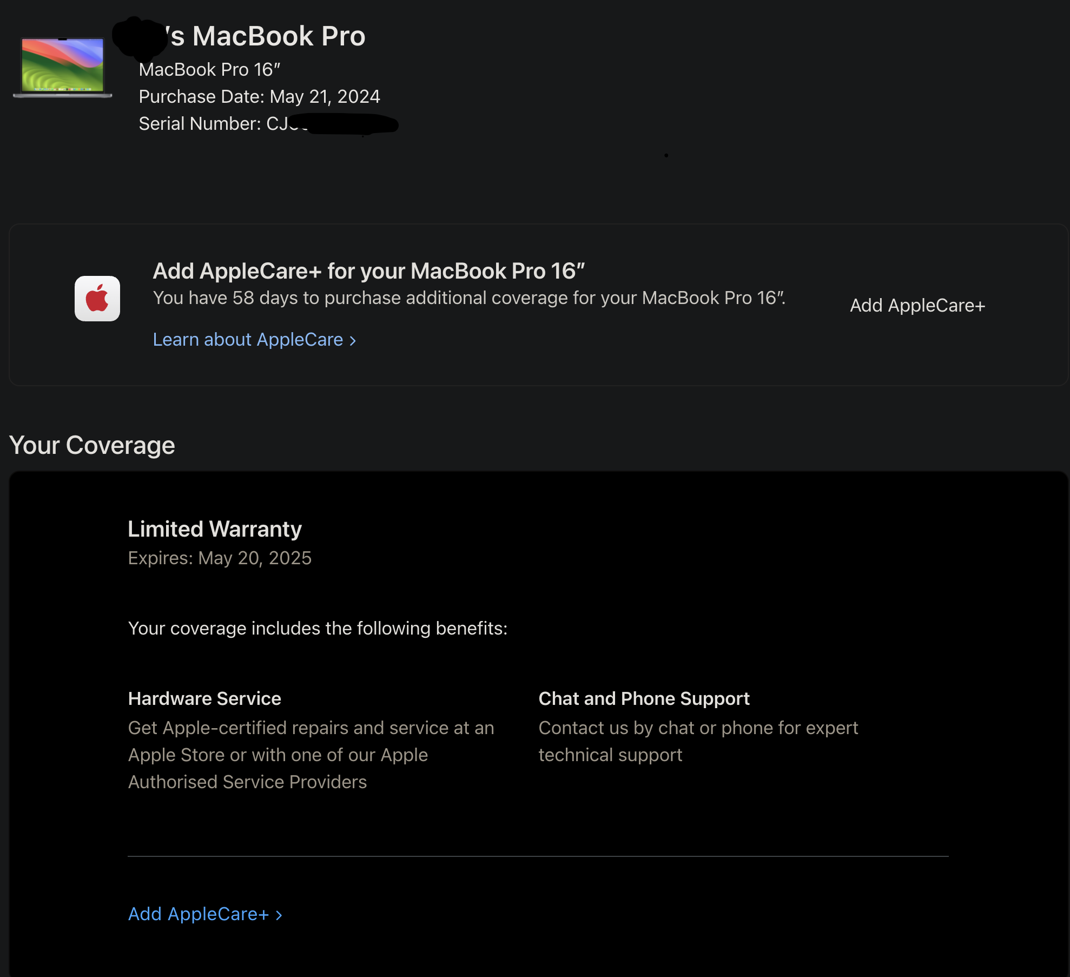This screenshot has height=977, width=1070.
Task: Click the Apple-certified repairs description text
Action: [x=311, y=755]
